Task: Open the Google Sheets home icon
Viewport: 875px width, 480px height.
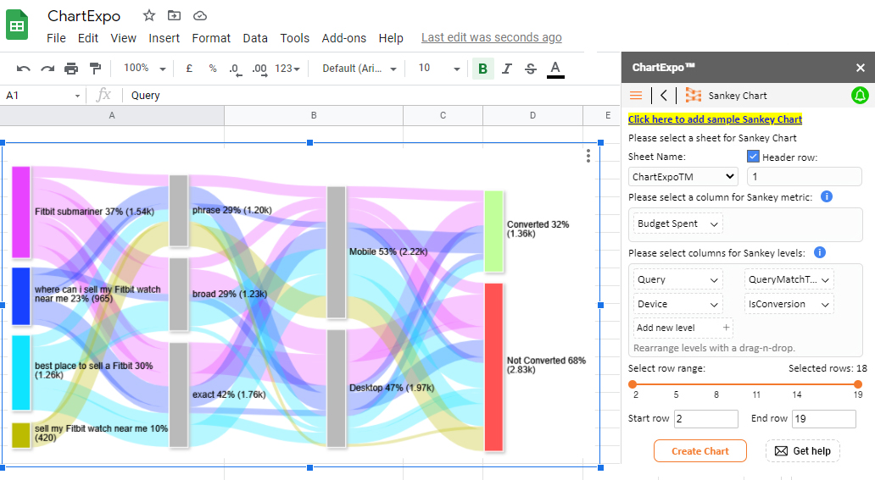Action: (x=17, y=25)
